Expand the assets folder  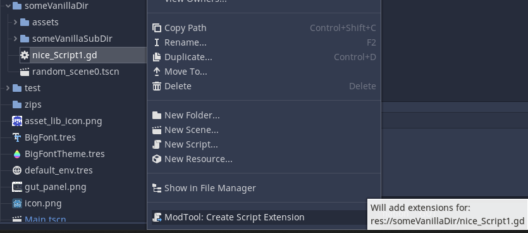click(x=15, y=22)
